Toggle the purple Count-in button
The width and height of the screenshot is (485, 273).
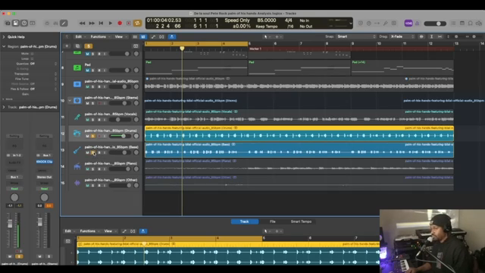click(x=408, y=24)
